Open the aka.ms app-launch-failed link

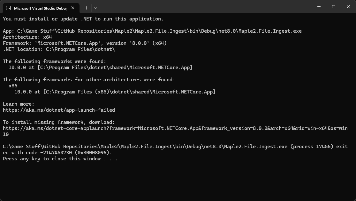pos(59,110)
